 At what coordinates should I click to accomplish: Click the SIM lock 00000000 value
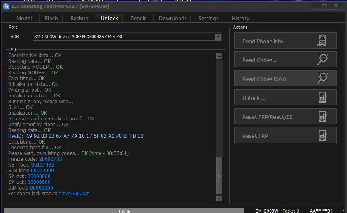click(42, 188)
